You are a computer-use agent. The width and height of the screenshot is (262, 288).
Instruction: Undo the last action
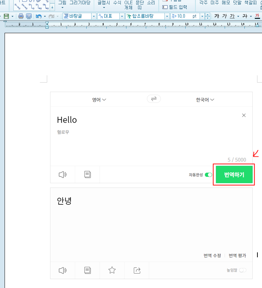click(x=39, y=16)
